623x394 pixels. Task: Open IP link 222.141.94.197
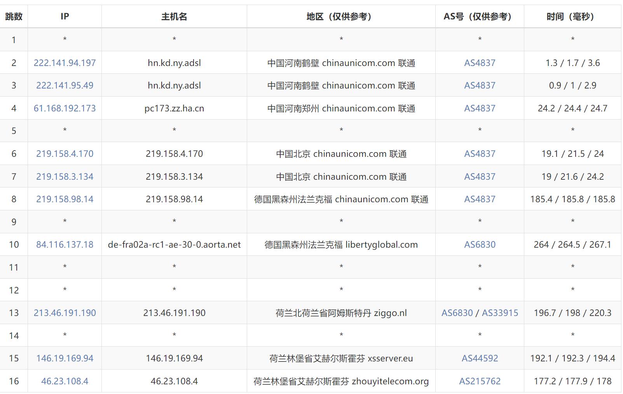click(65, 63)
